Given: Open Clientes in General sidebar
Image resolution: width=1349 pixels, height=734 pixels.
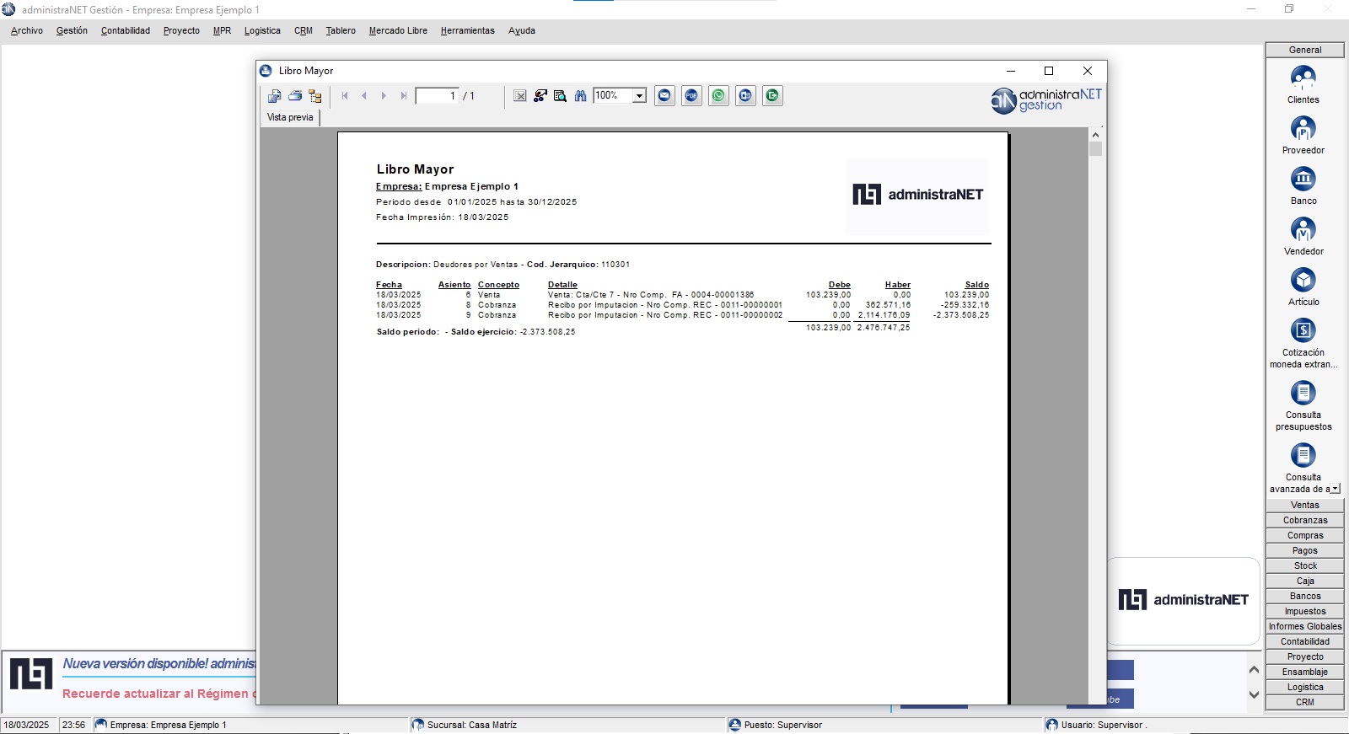Looking at the screenshot, I should [1303, 84].
